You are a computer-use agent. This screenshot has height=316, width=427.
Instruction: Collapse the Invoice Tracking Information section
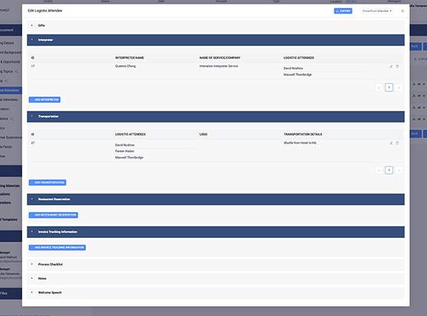(x=215, y=232)
